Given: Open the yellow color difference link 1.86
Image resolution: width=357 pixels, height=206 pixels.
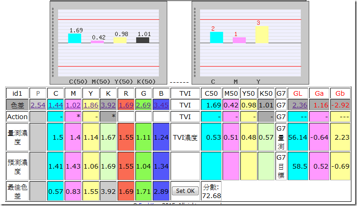Looking at the screenshot, I should [x=90, y=105].
